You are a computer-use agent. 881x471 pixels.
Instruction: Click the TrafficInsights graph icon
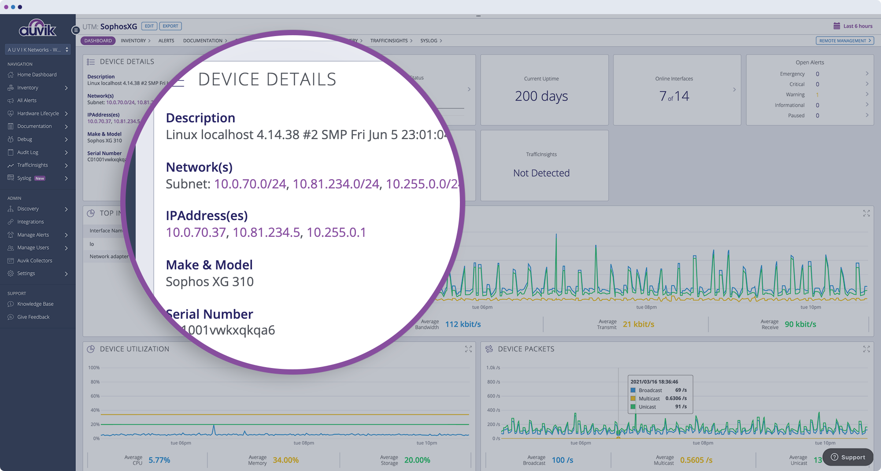pos(11,165)
